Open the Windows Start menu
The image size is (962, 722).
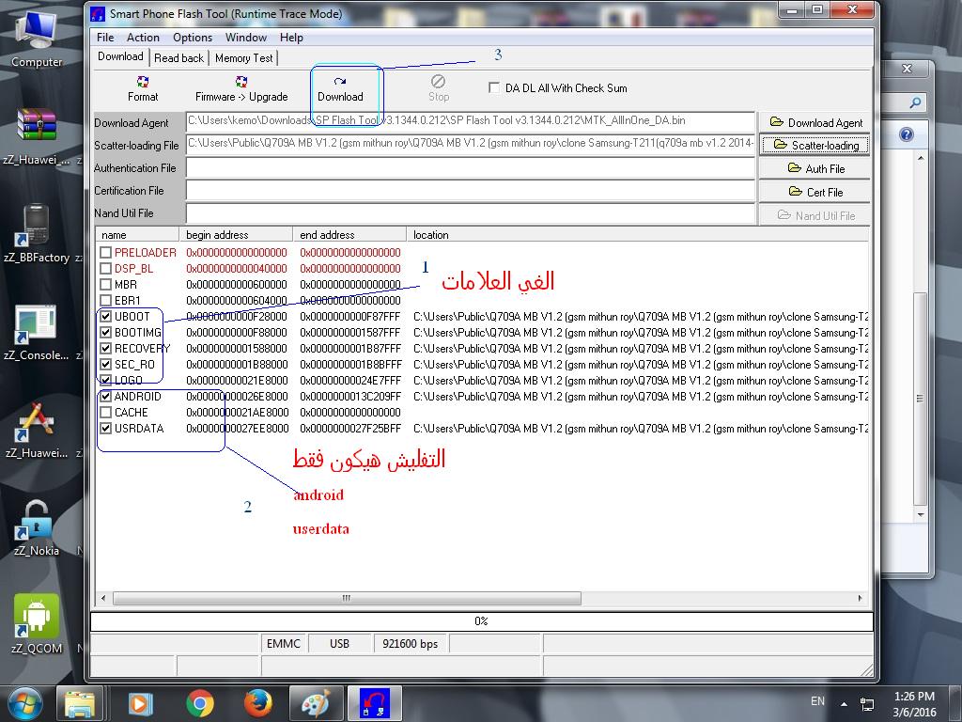click(x=24, y=703)
